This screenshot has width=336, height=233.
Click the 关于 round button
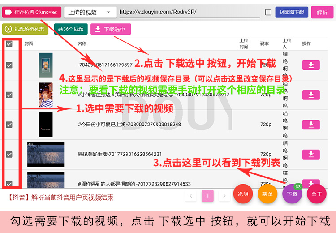(316, 194)
